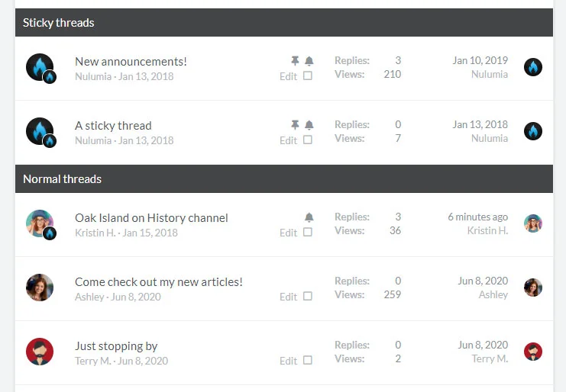This screenshot has height=392, width=566.
Task: Click bell icon on Oak Island thread
Action: [x=309, y=217]
